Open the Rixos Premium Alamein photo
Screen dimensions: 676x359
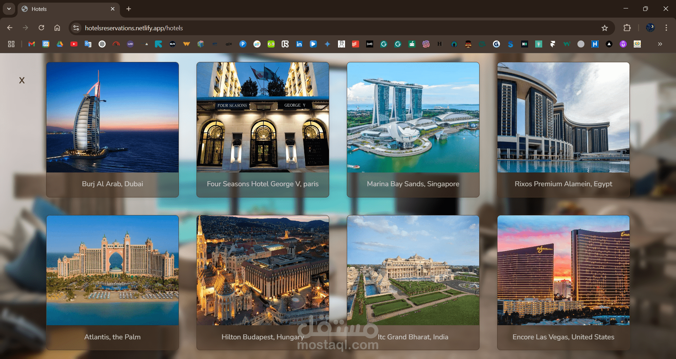[563, 117]
